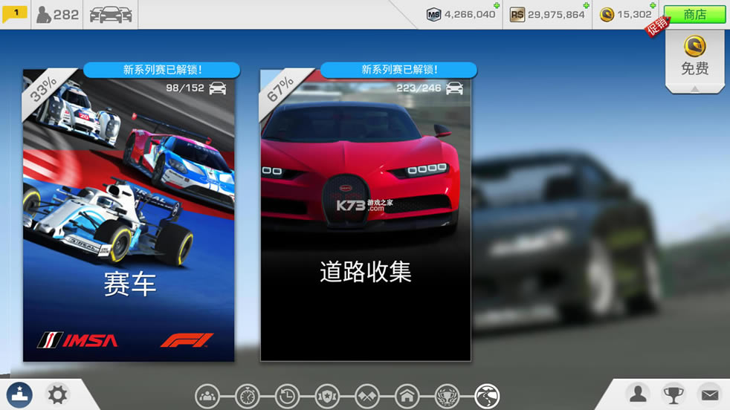This screenshot has width=730, height=410.
Task: Select the time trial stopwatch icon
Action: tap(247, 395)
